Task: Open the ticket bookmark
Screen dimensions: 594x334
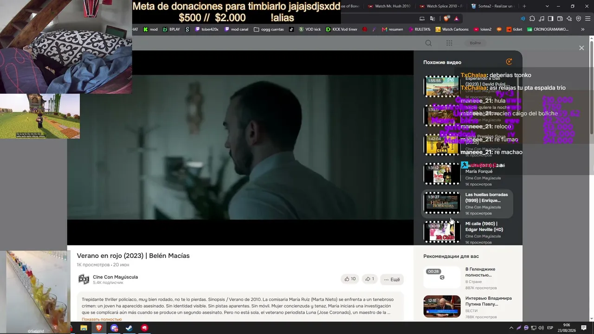Action: [514, 29]
